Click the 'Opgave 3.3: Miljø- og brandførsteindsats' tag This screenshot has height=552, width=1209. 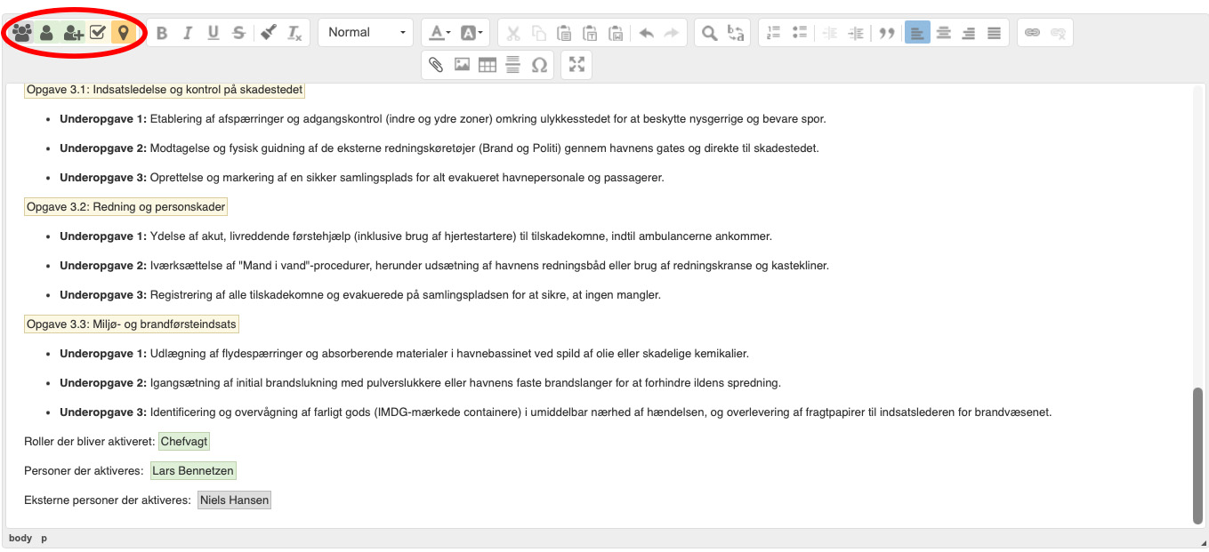pos(132,324)
